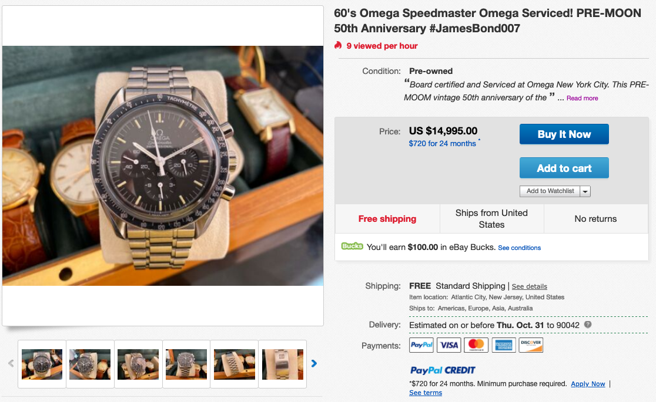Click Apply Now for PayPal Credit

point(588,384)
